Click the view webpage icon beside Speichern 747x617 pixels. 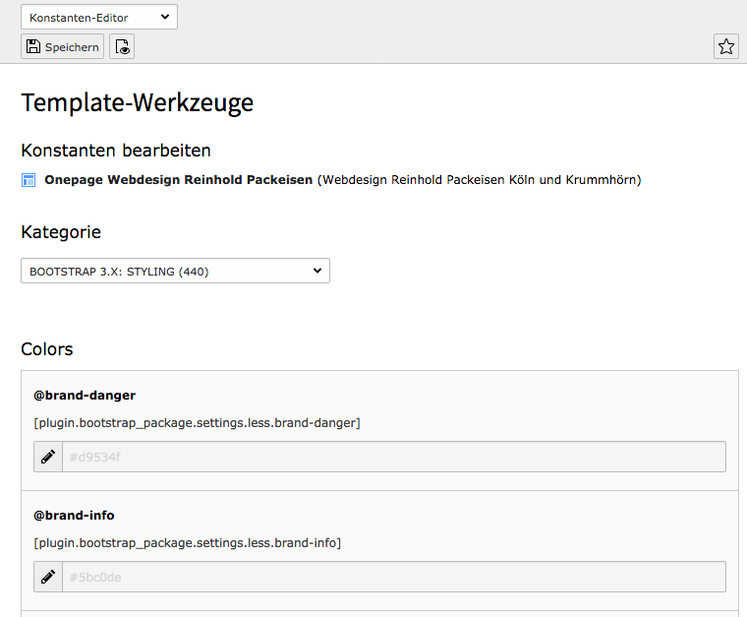tap(122, 46)
